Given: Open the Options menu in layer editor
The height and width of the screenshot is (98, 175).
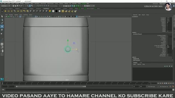Looking at the screenshot, I should click(x=139, y=64).
